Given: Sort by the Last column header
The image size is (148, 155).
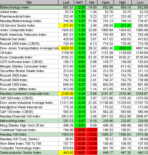Looking at the screenshot, I should pyautogui.click(x=66, y=2).
